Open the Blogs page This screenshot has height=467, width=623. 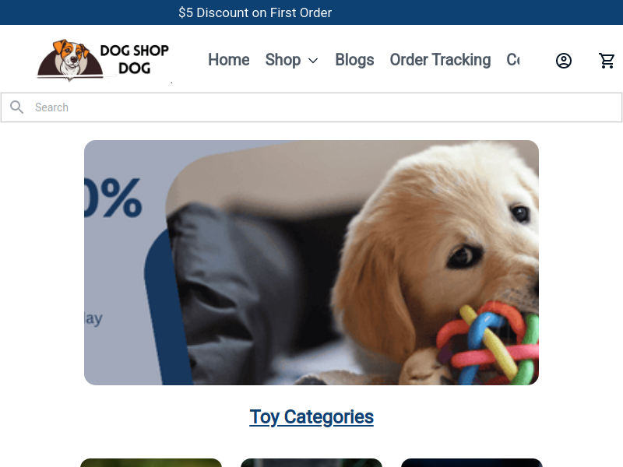point(354,60)
